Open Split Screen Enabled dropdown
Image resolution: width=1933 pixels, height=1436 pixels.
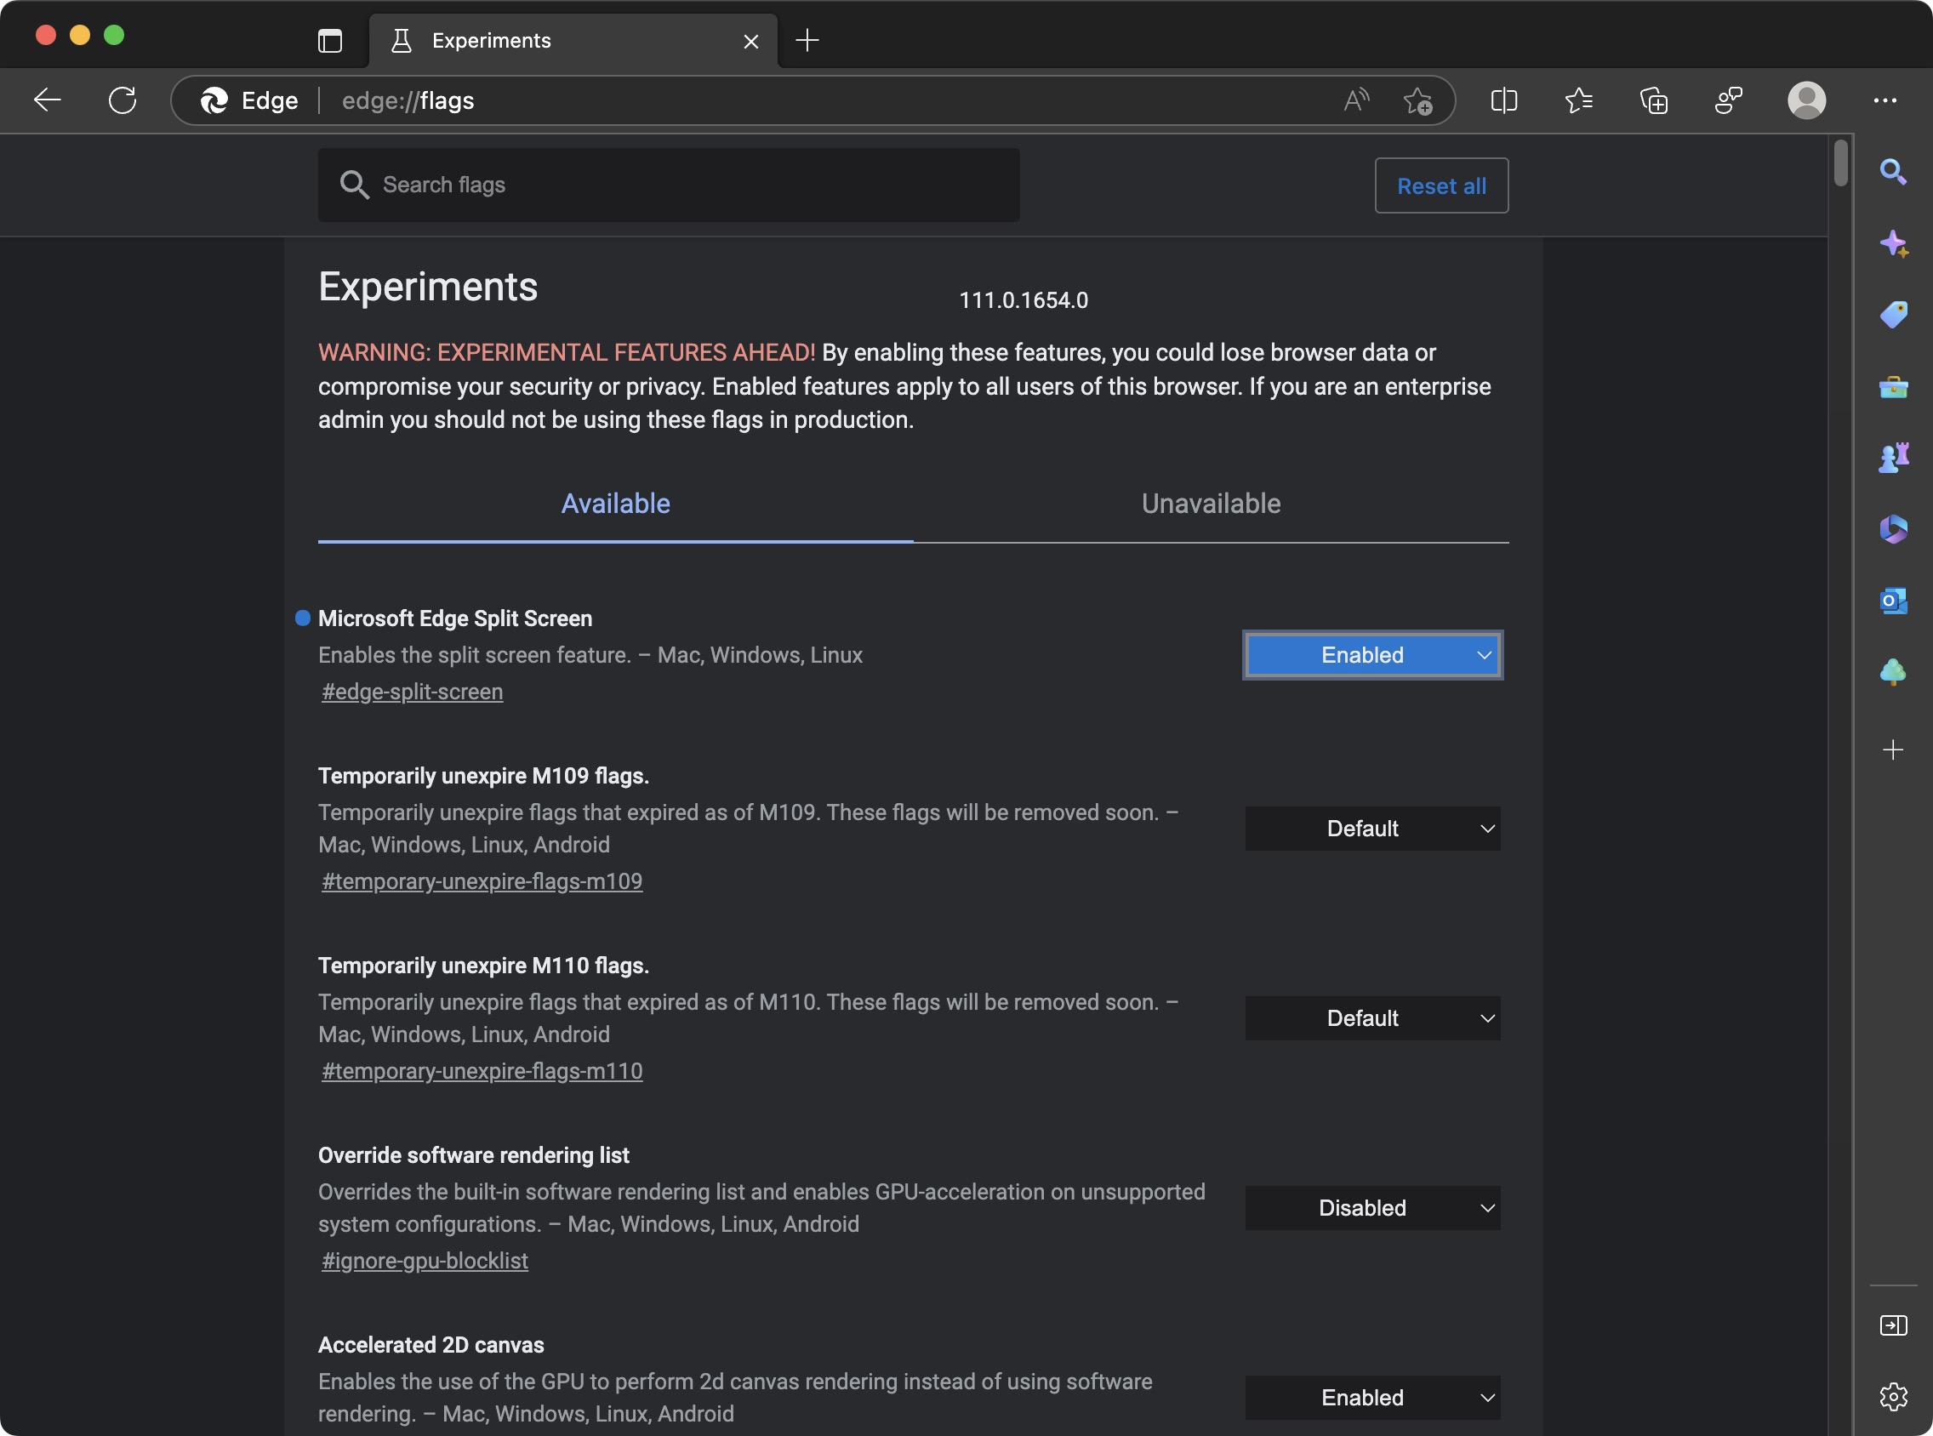[1372, 655]
